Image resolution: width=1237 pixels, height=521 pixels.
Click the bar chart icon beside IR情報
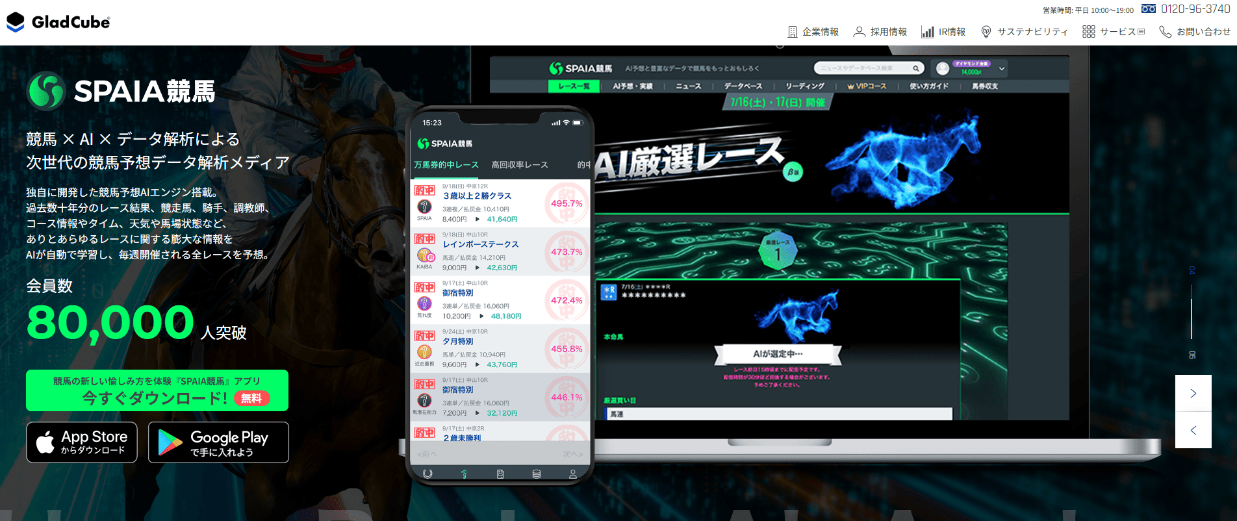927,32
